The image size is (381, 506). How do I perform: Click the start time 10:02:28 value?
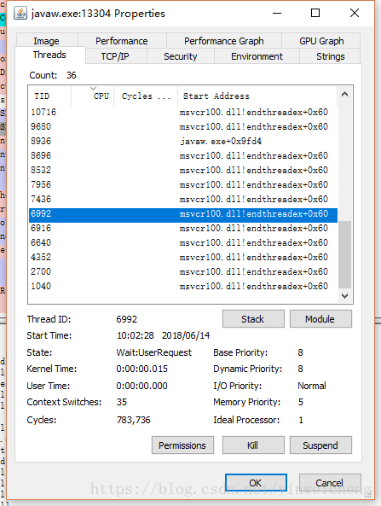136,335
